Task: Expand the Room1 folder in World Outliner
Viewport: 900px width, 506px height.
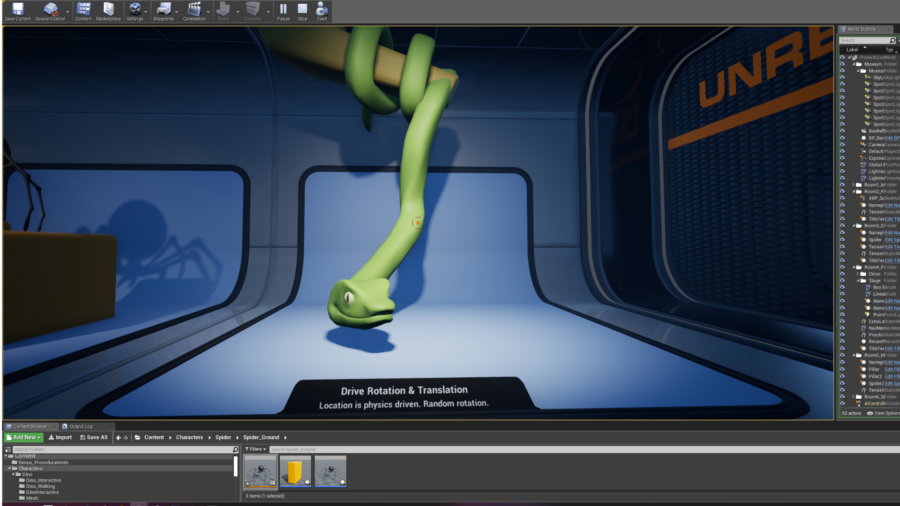Action: pos(854,185)
